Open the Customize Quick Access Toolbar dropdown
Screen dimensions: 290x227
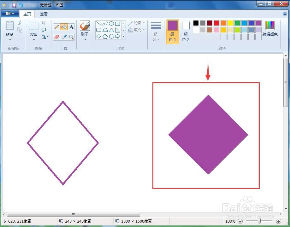34,5
